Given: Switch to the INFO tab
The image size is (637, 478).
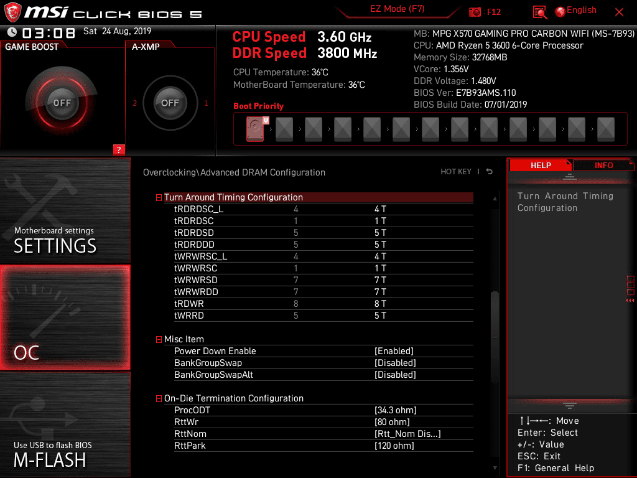Looking at the screenshot, I should coord(603,166).
